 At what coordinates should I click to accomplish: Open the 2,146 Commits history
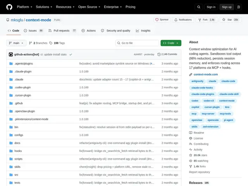(167, 54)
